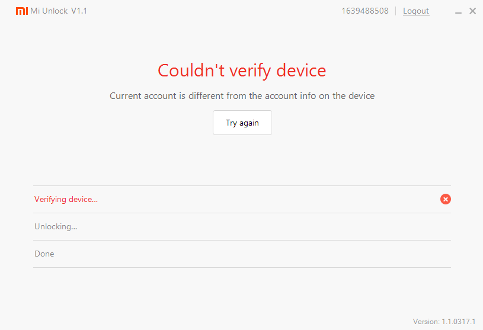Click the V1.1 label in the title bar

coord(79,11)
